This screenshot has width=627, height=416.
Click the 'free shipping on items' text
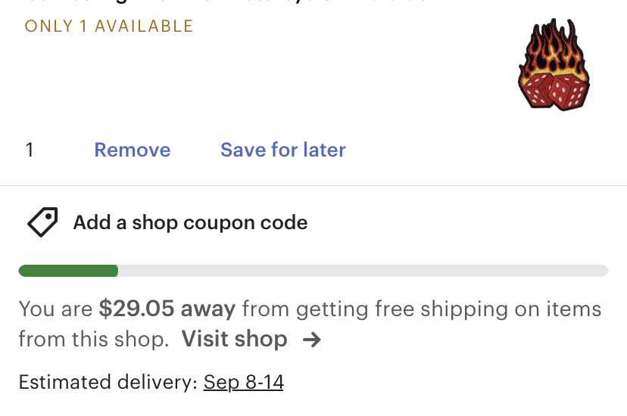pyautogui.click(x=449, y=309)
